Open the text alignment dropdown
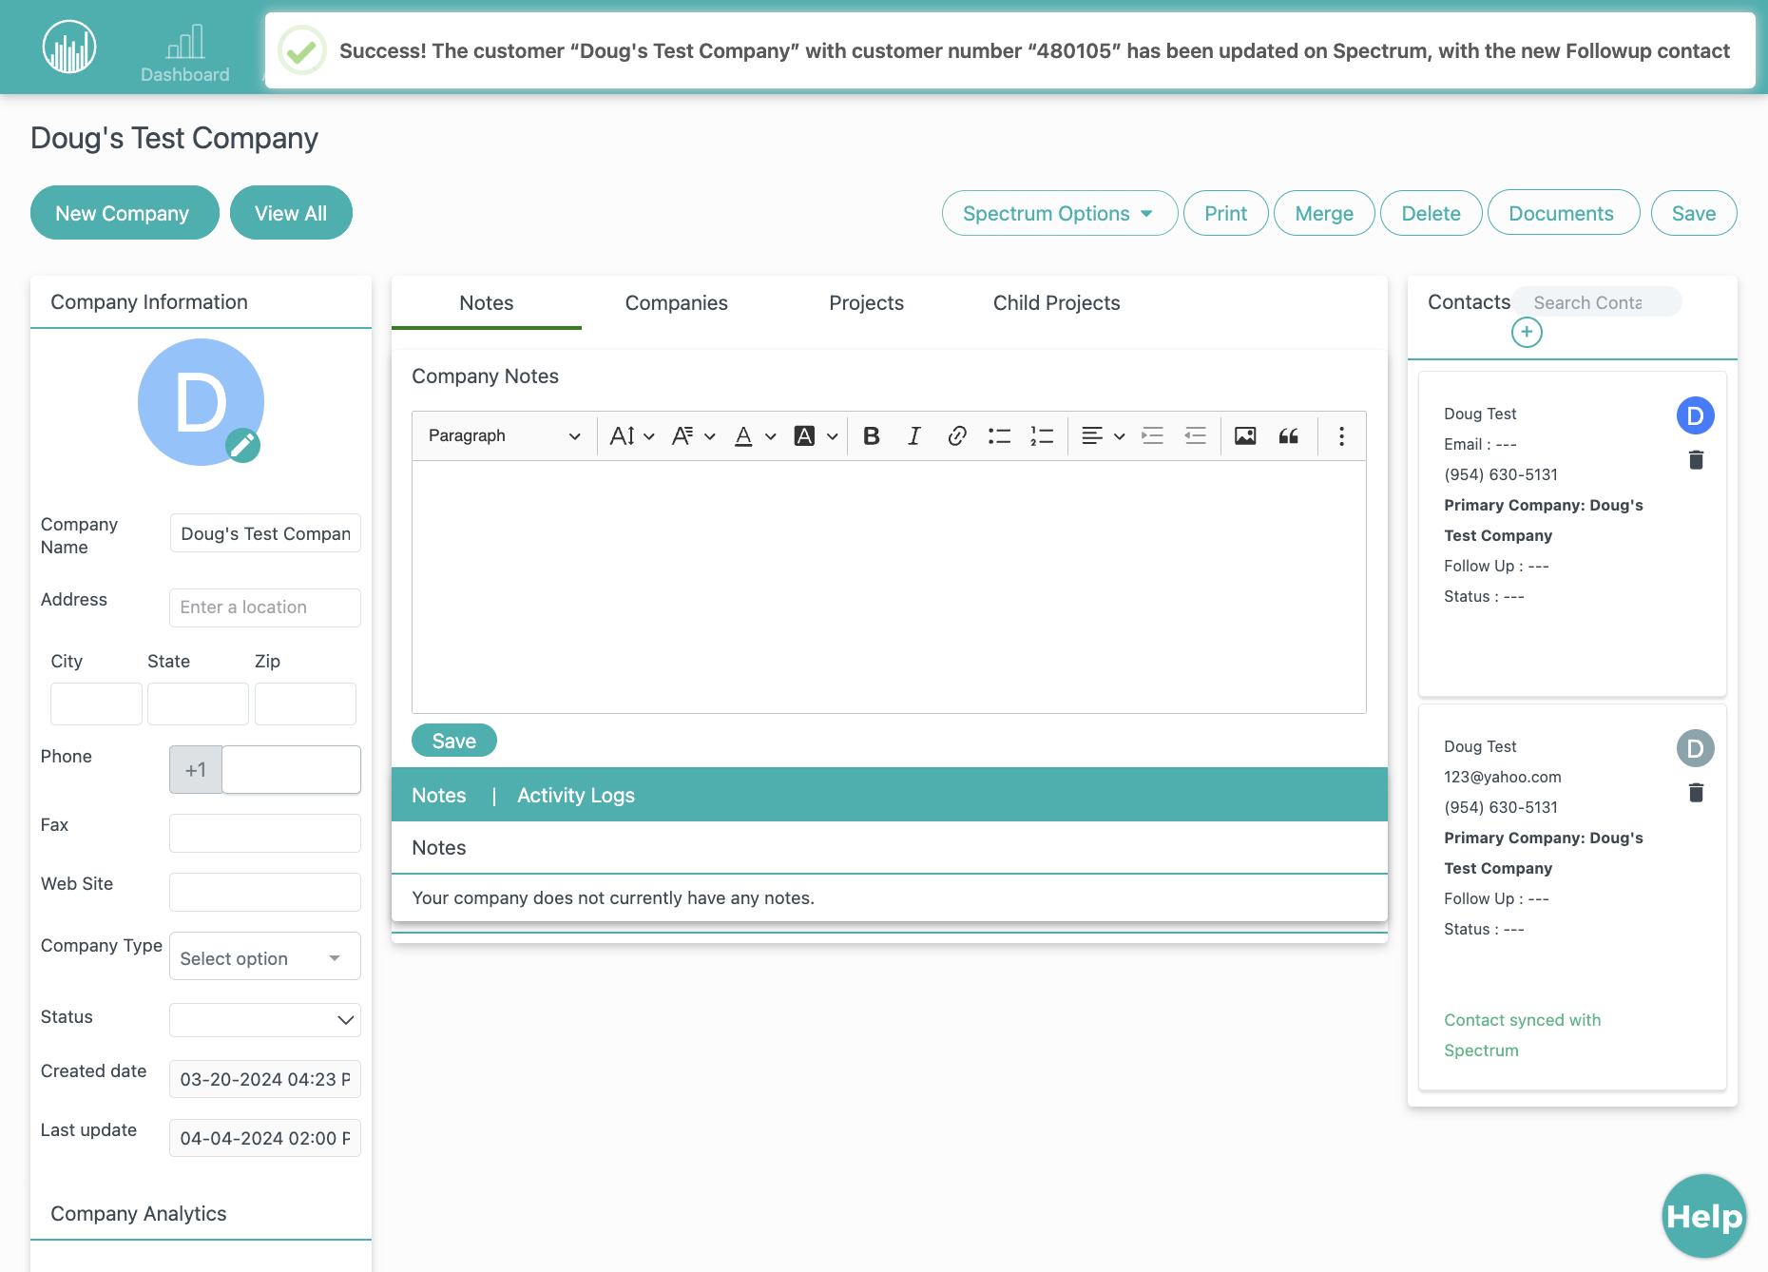The height and width of the screenshot is (1272, 1768). [x=1103, y=435]
